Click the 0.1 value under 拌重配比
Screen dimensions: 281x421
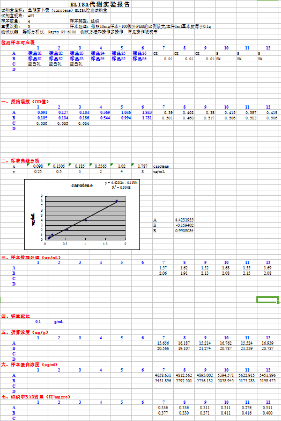[x=38, y=322]
